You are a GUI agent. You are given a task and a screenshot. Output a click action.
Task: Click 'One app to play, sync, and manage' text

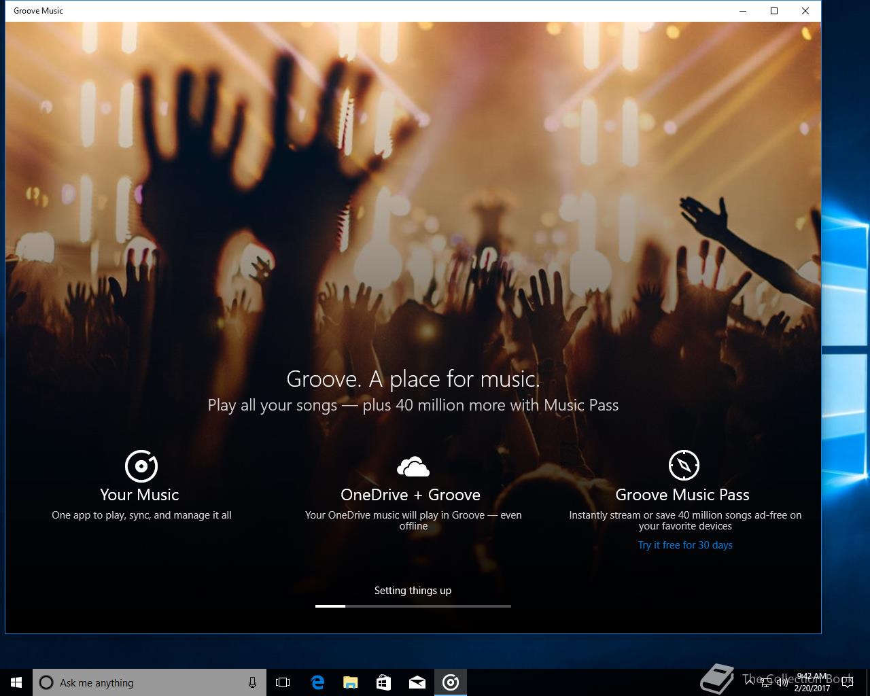point(141,515)
